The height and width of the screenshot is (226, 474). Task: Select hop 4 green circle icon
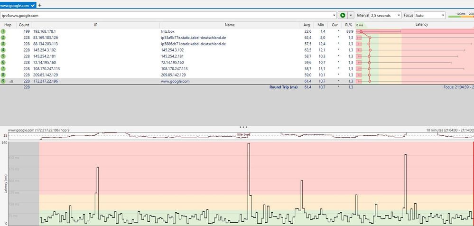click(x=3, y=50)
